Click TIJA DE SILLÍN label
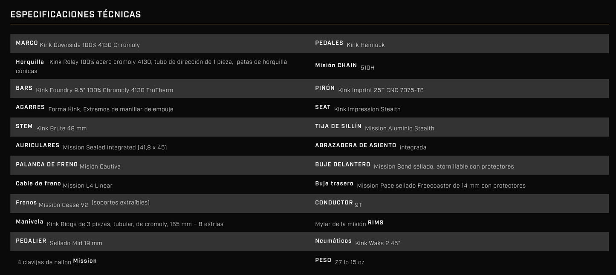Screen dimensions: 616x275 click(x=338, y=126)
